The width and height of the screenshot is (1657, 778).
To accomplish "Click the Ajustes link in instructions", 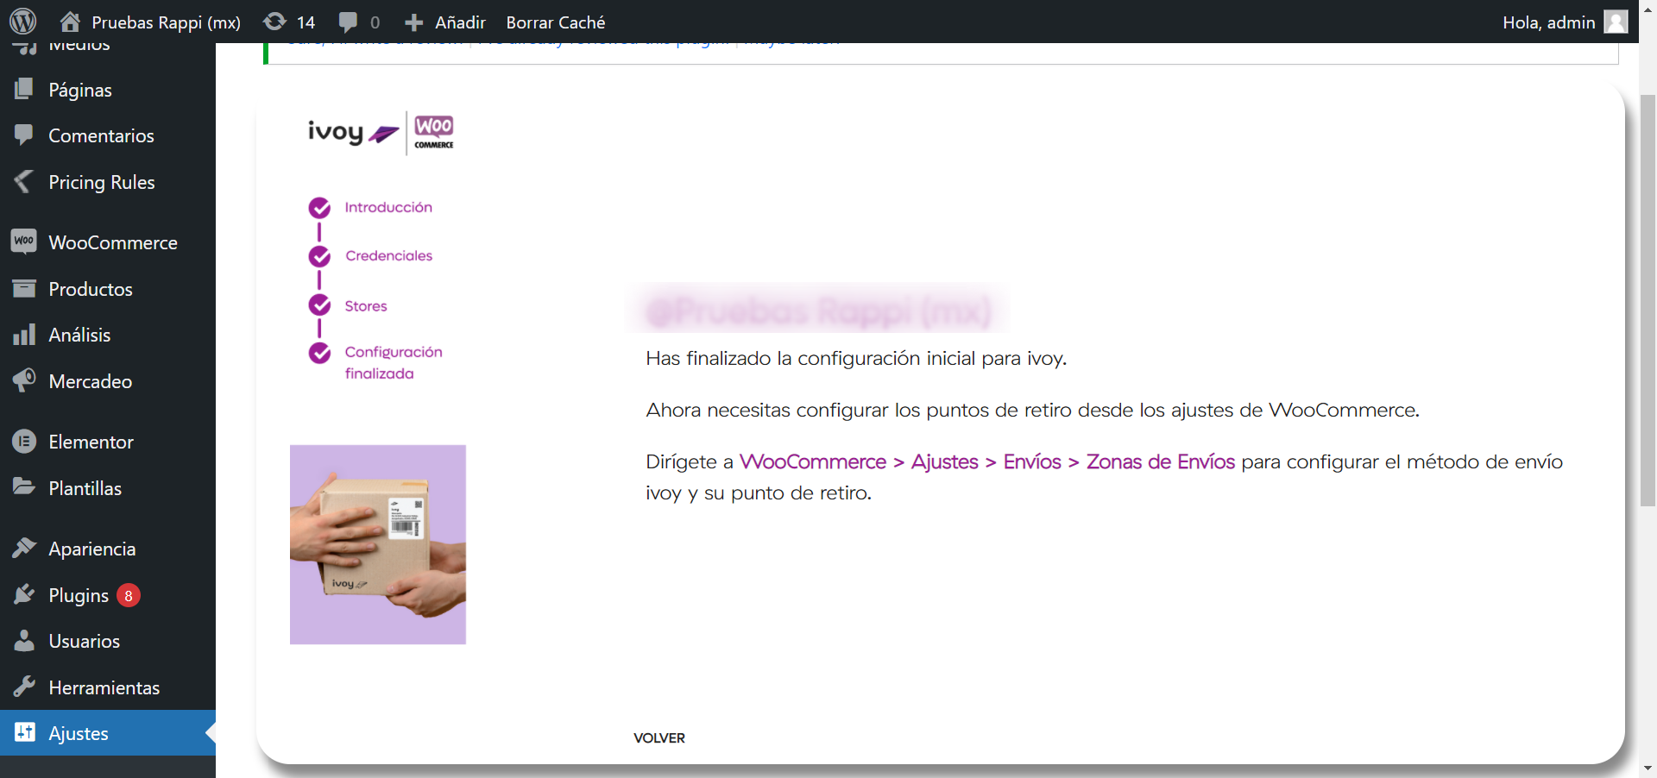I will tap(944, 462).
